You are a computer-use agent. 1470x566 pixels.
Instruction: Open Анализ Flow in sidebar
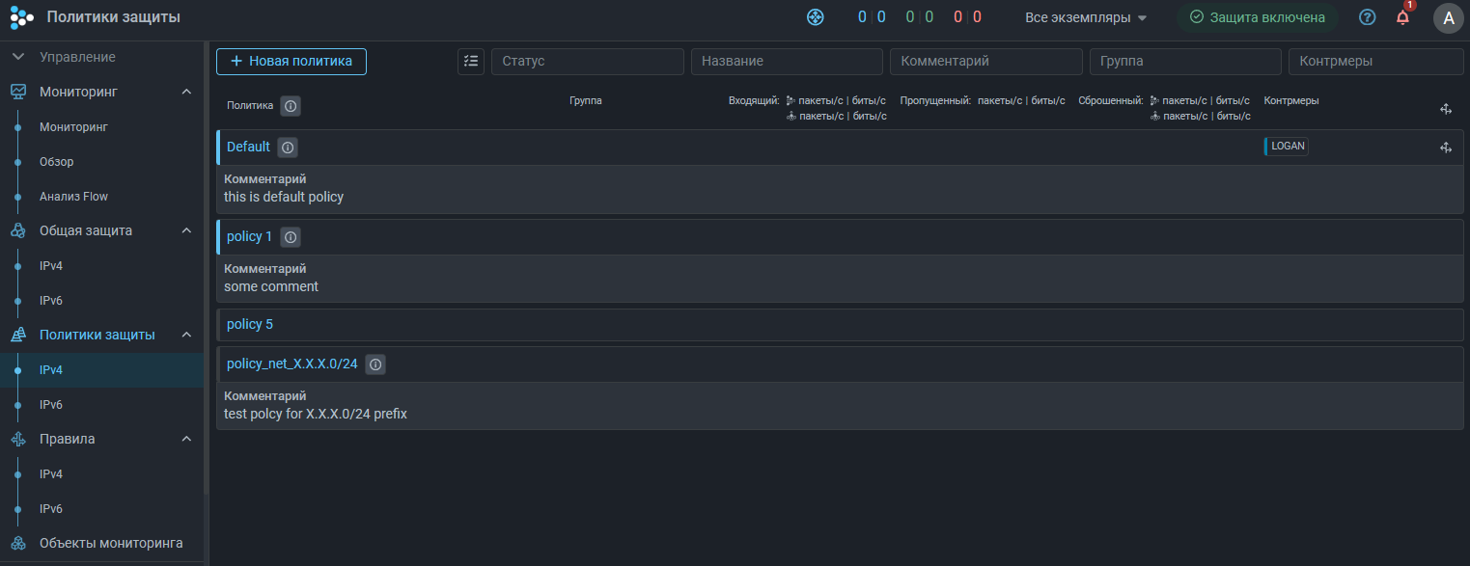(73, 197)
